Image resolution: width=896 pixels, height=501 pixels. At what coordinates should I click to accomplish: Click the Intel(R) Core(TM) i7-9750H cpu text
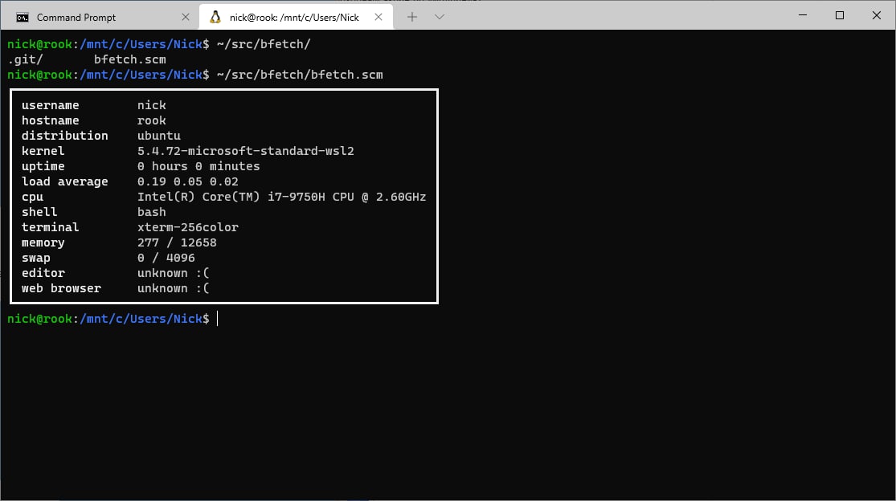click(x=282, y=197)
